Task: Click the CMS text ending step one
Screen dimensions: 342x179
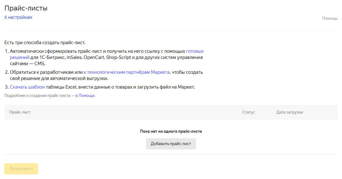Action: 40,64
